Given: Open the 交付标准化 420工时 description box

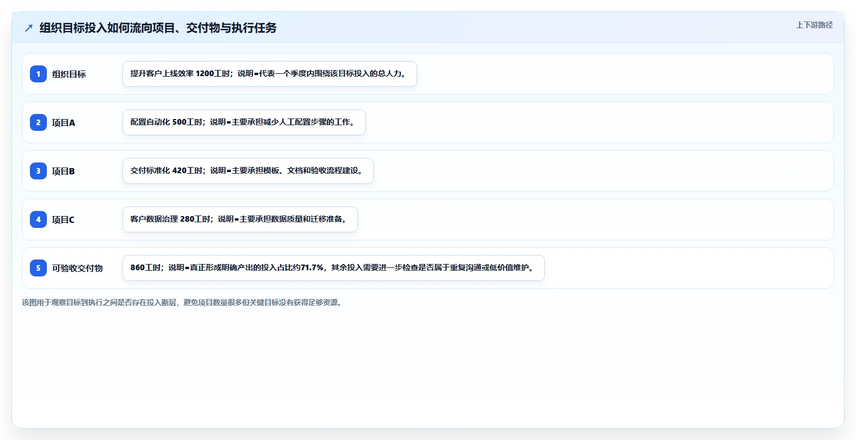Looking at the screenshot, I should [x=248, y=171].
